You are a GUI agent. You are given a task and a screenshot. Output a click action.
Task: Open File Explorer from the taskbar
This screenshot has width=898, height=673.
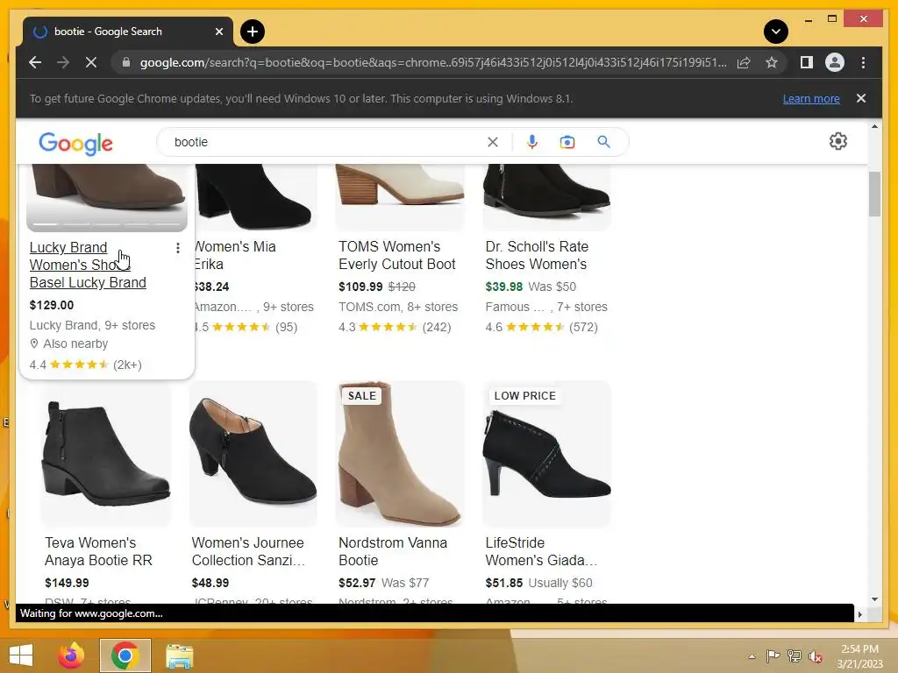179,655
